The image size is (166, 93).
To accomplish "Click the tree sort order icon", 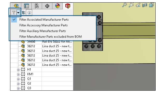I will pos(24,13).
